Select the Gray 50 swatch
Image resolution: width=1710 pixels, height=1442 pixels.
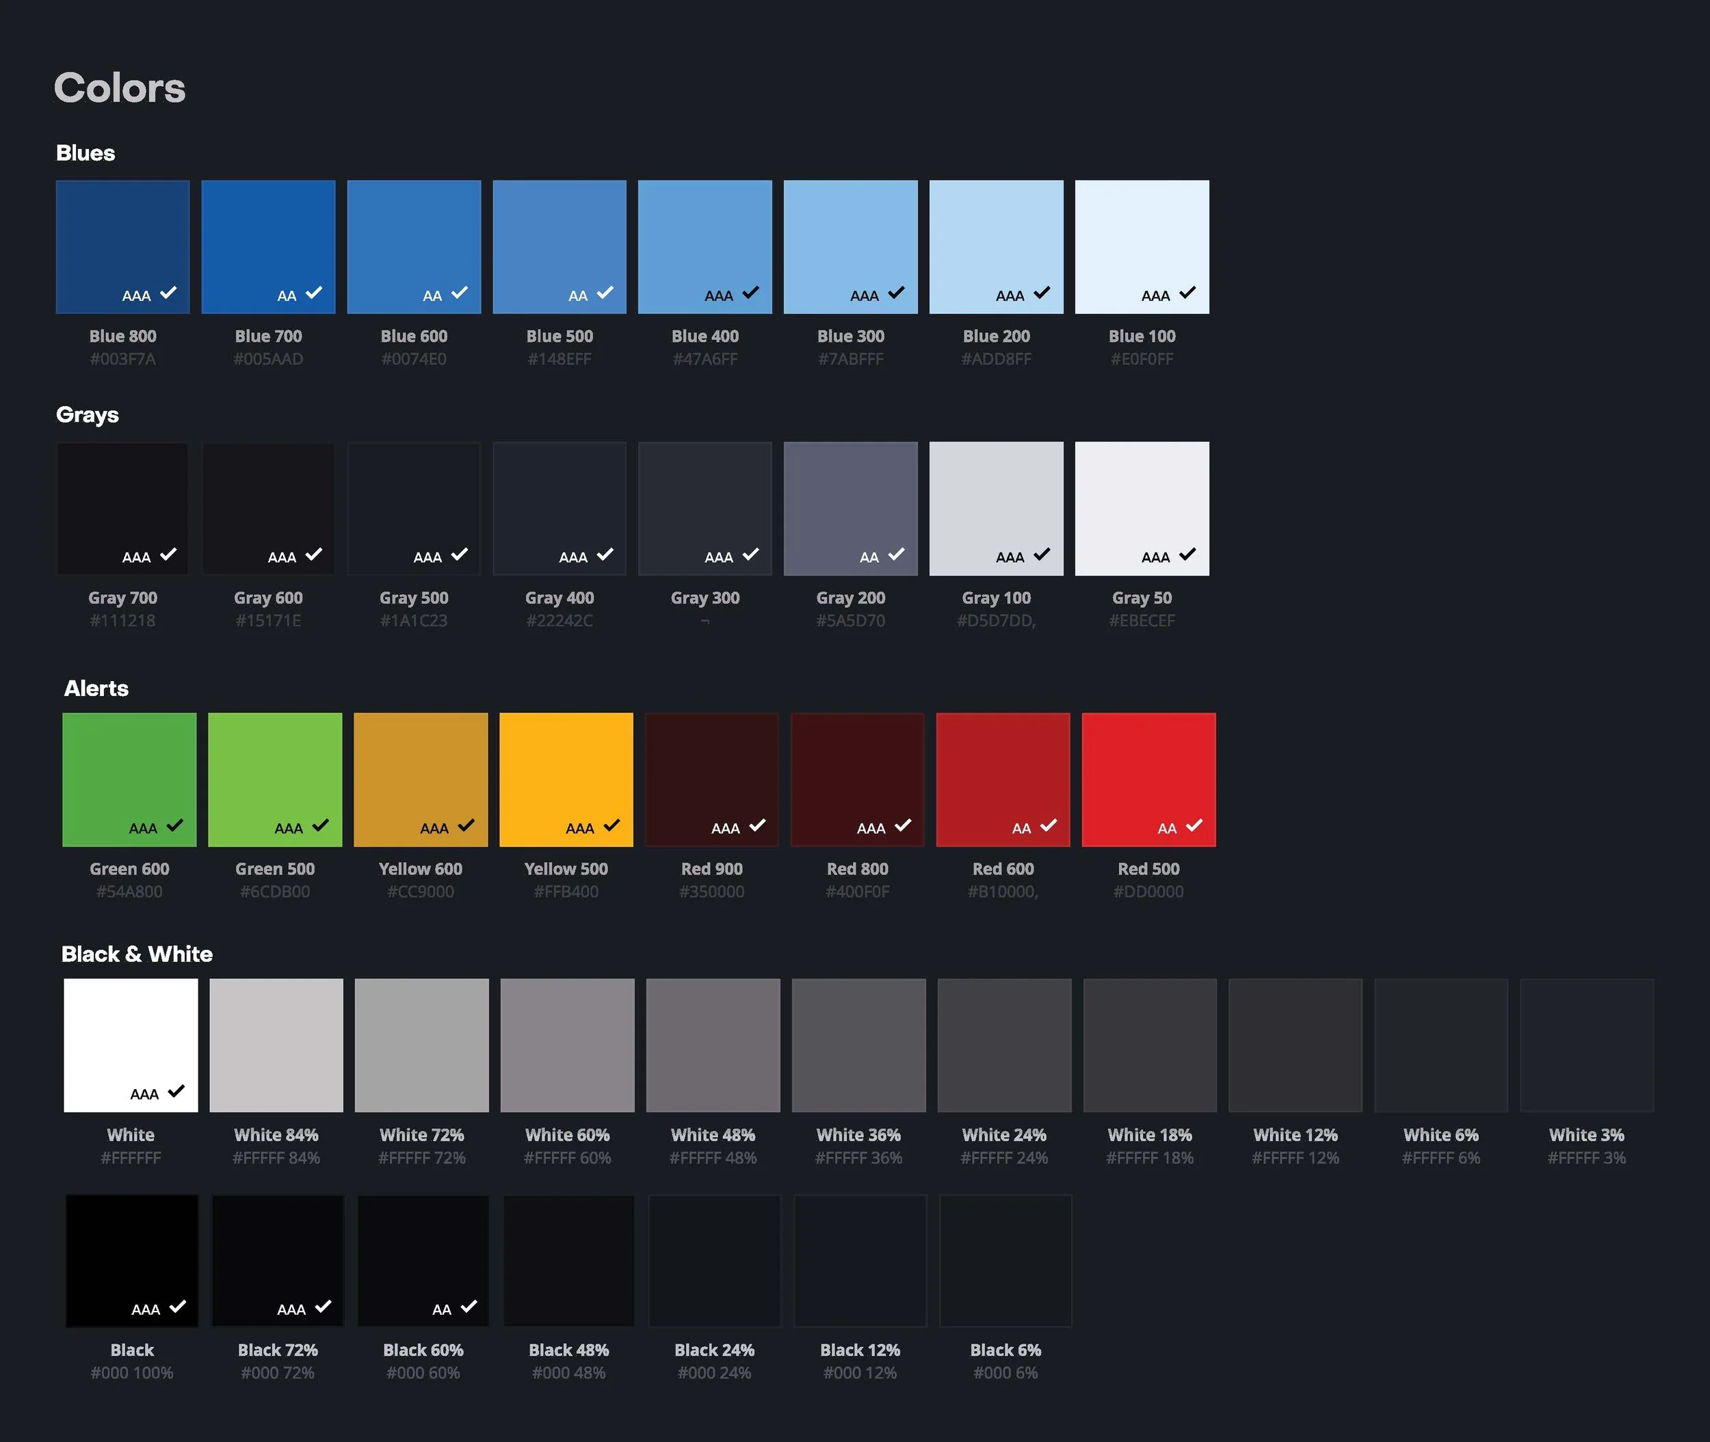click(1142, 507)
